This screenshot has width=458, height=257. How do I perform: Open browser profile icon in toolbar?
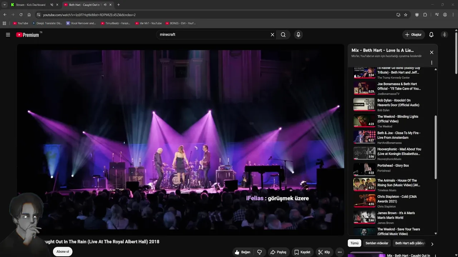coord(445,15)
